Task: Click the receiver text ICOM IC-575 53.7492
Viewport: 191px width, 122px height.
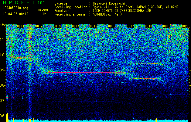Action: (x=115, y=11)
